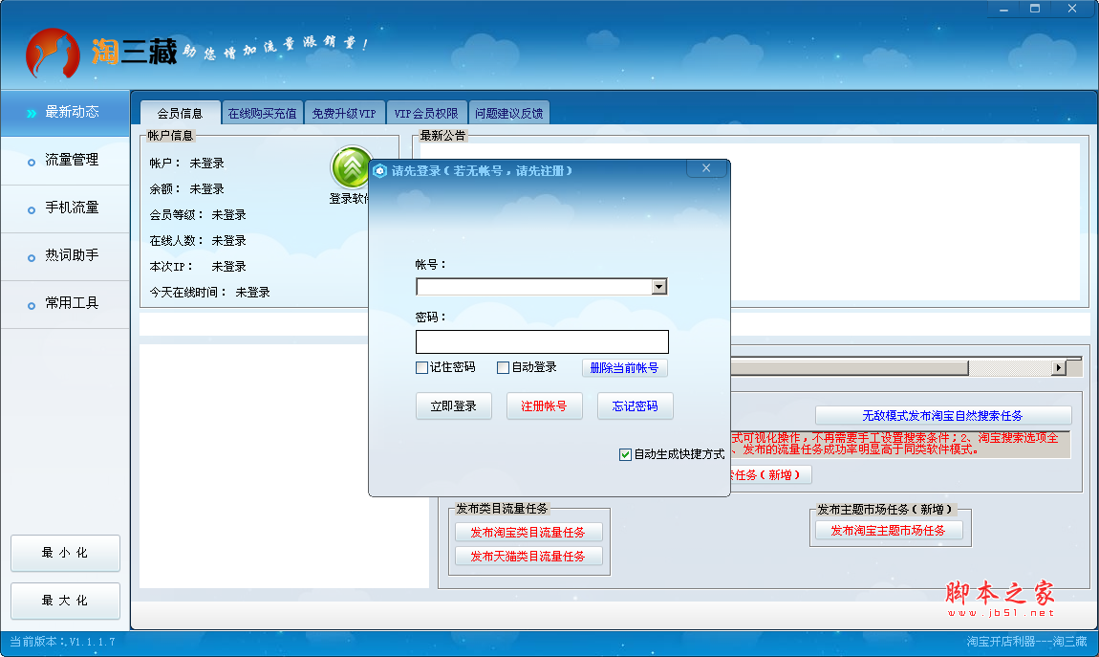The image size is (1099, 657).
Task: Open the 帐号 dropdown arrow
Action: (658, 287)
